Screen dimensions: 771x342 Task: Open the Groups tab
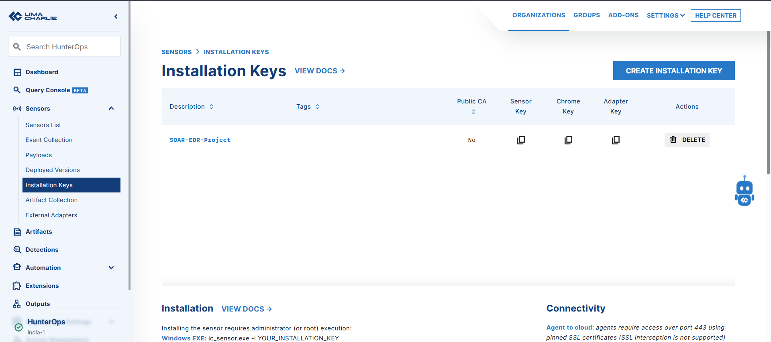tap(587, 15)
